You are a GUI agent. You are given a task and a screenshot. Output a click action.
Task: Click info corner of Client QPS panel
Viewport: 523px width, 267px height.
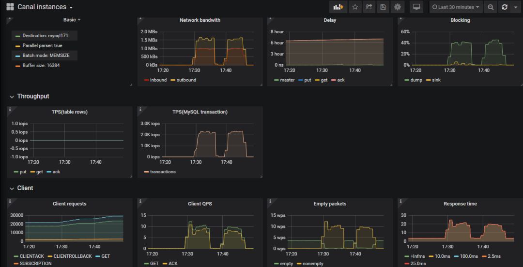coord(140,201)
